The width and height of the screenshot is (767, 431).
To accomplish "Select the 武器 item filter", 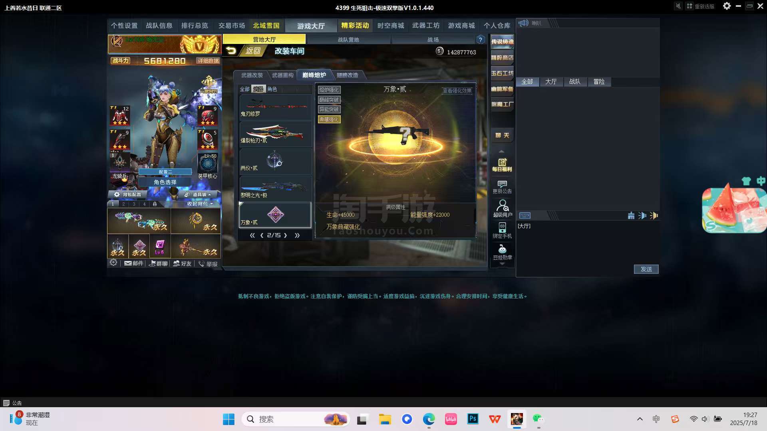I will (258, 89).
